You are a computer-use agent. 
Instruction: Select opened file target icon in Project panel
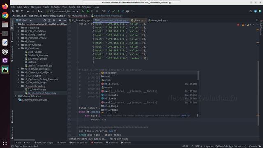pyautogui.click(x=45, y=20)
